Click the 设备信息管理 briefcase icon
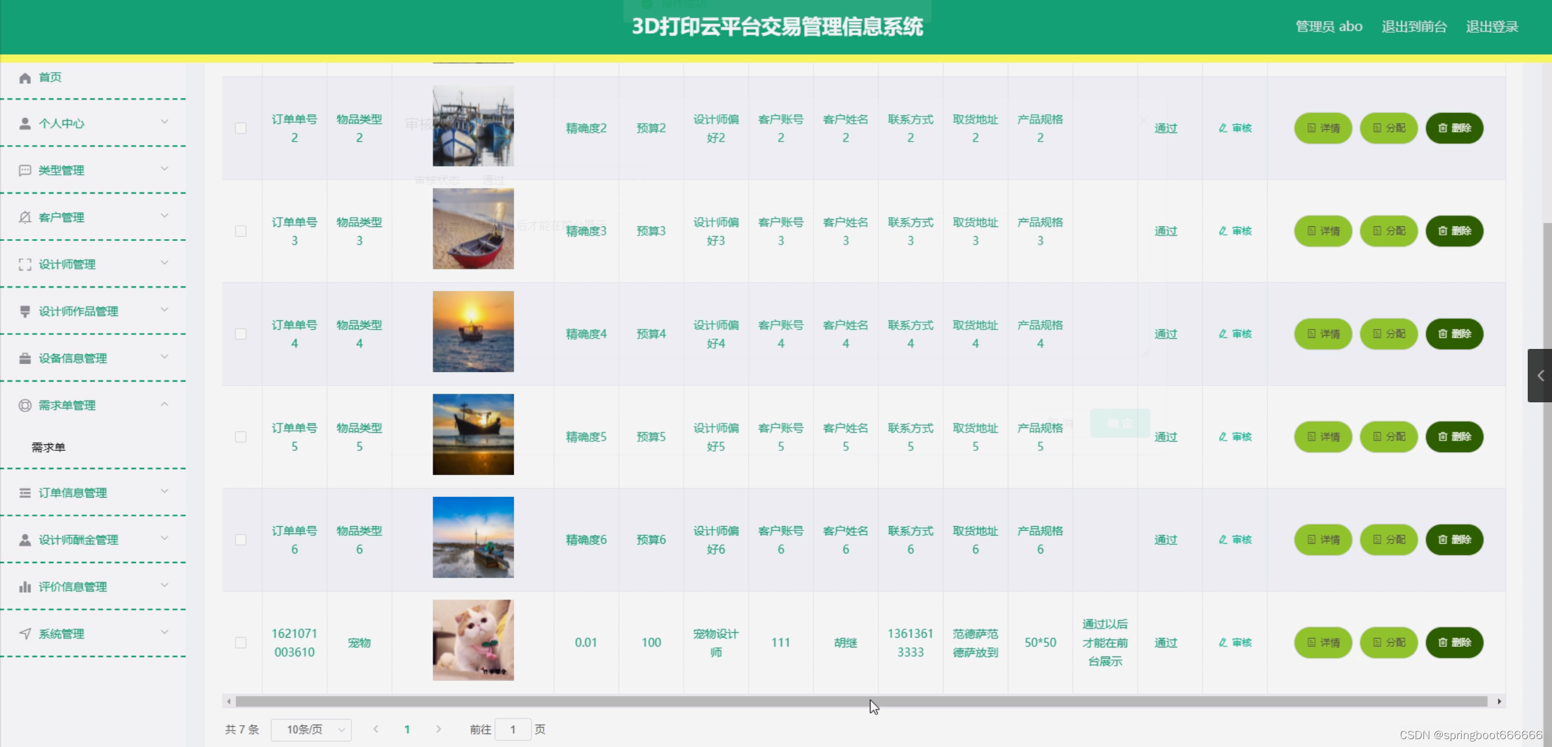Image resolution: width=1552 pixels, height=747 pixels. tap(25, 359)
